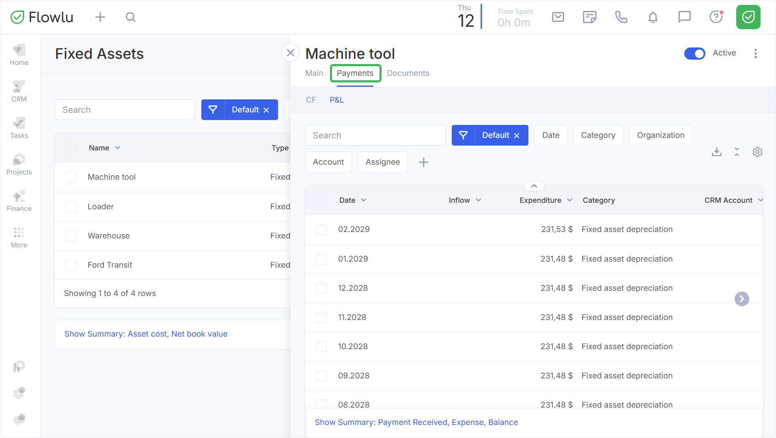The image size is (776, 438).
Task: Switch to the Documents tab
Action: pos(408,73)
